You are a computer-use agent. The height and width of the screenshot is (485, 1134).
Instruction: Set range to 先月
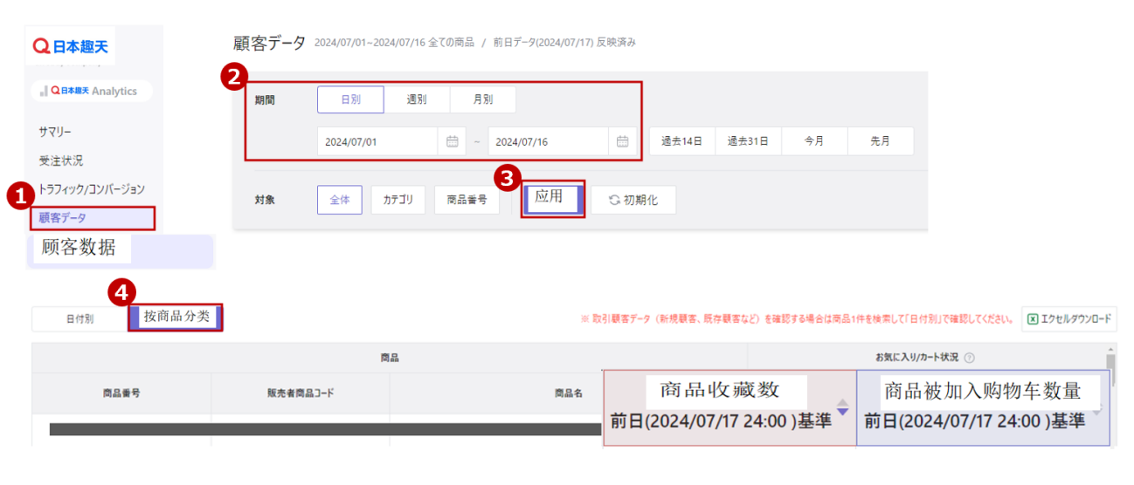[x=881, y=141]
